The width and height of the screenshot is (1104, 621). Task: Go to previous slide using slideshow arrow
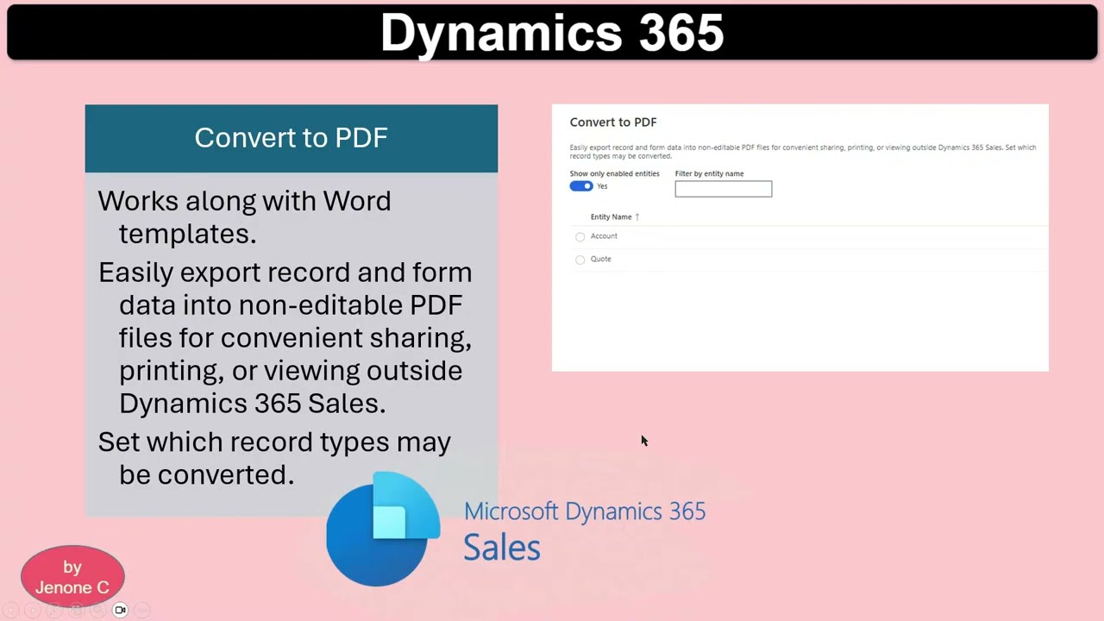(x=10, y=610)
